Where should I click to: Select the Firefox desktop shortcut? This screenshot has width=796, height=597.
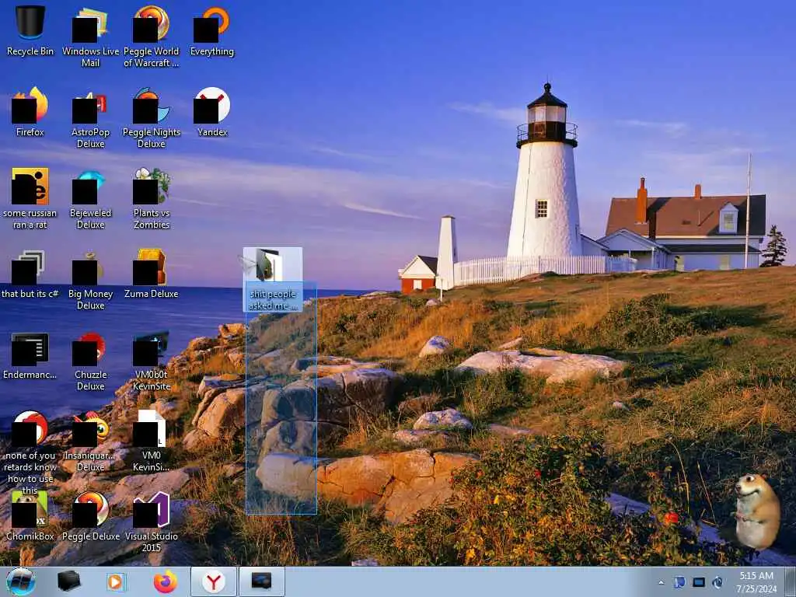pyautogui.click(x=30, y=112)
